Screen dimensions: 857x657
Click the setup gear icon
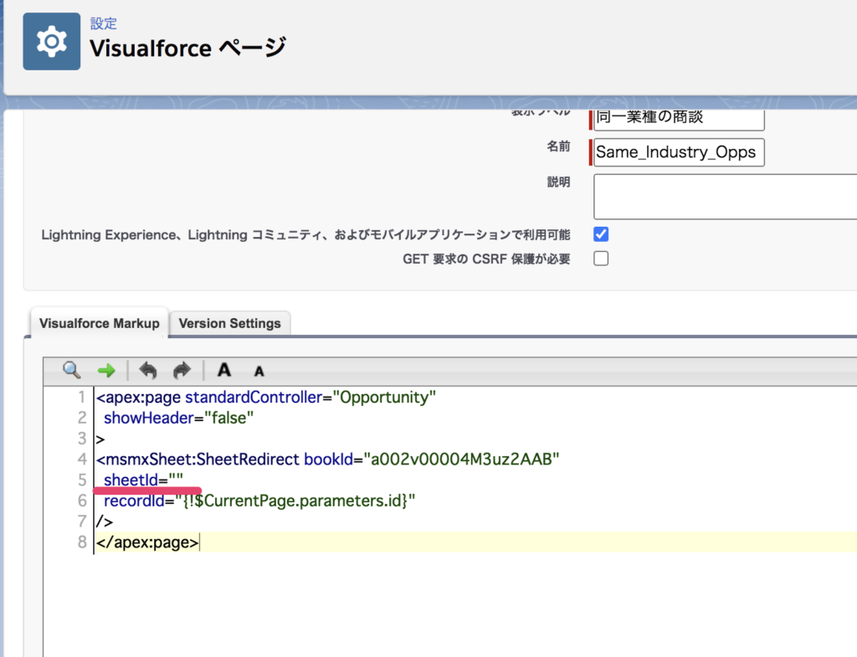click(51, 42)
